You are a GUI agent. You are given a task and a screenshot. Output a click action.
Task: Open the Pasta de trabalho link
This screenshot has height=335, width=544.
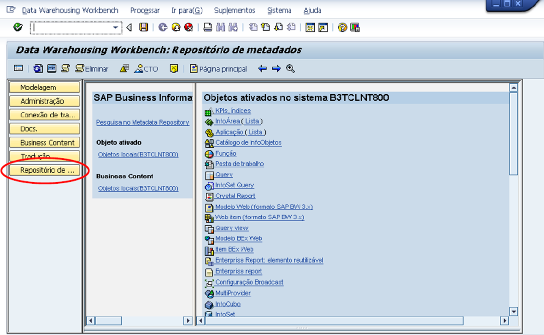coord(239,164)
